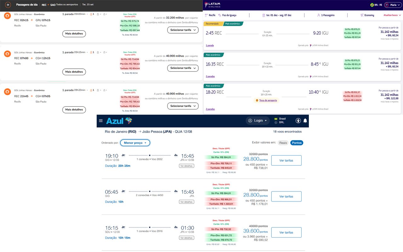Open the 2 paradas link on the 18:20 LATAM flight
Image resolution: width=403 pixels, height=252 pixels.
coord(210,109)
